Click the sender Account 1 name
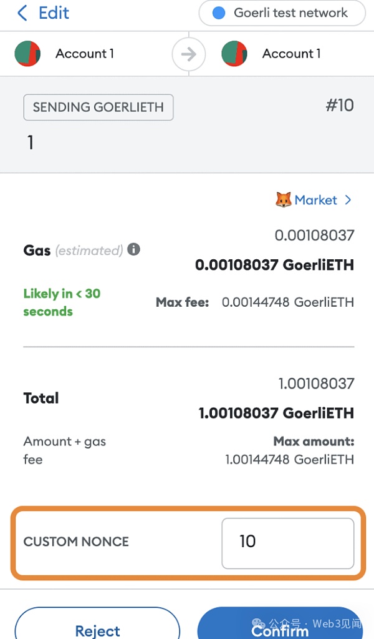 (85, 54)
